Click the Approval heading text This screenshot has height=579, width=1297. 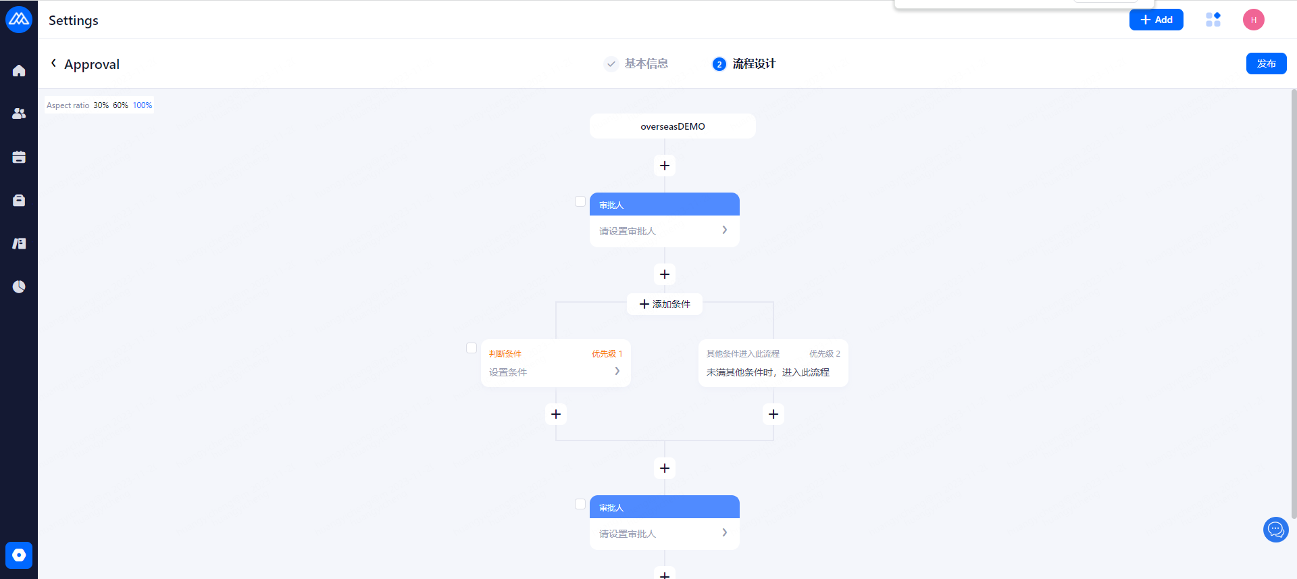pyautogui.click(x=92, y=64)
